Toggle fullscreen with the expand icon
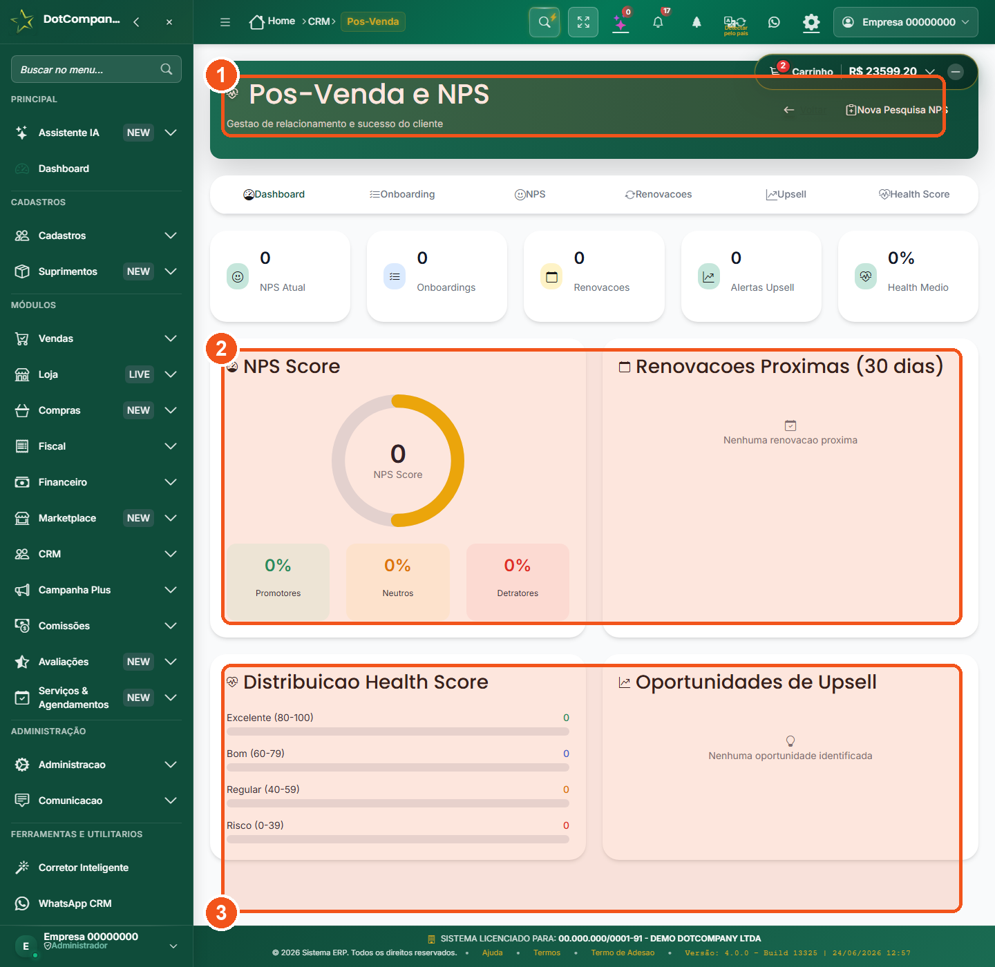The width and height of the screenshot is (995, 967). [x=583, y=22]
